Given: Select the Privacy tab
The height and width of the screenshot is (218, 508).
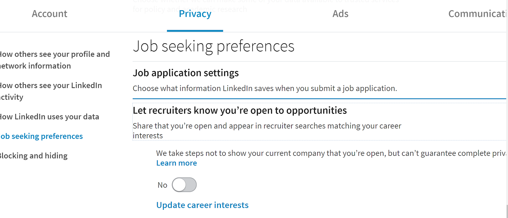Looking at the screenshot, I should 195,14.
